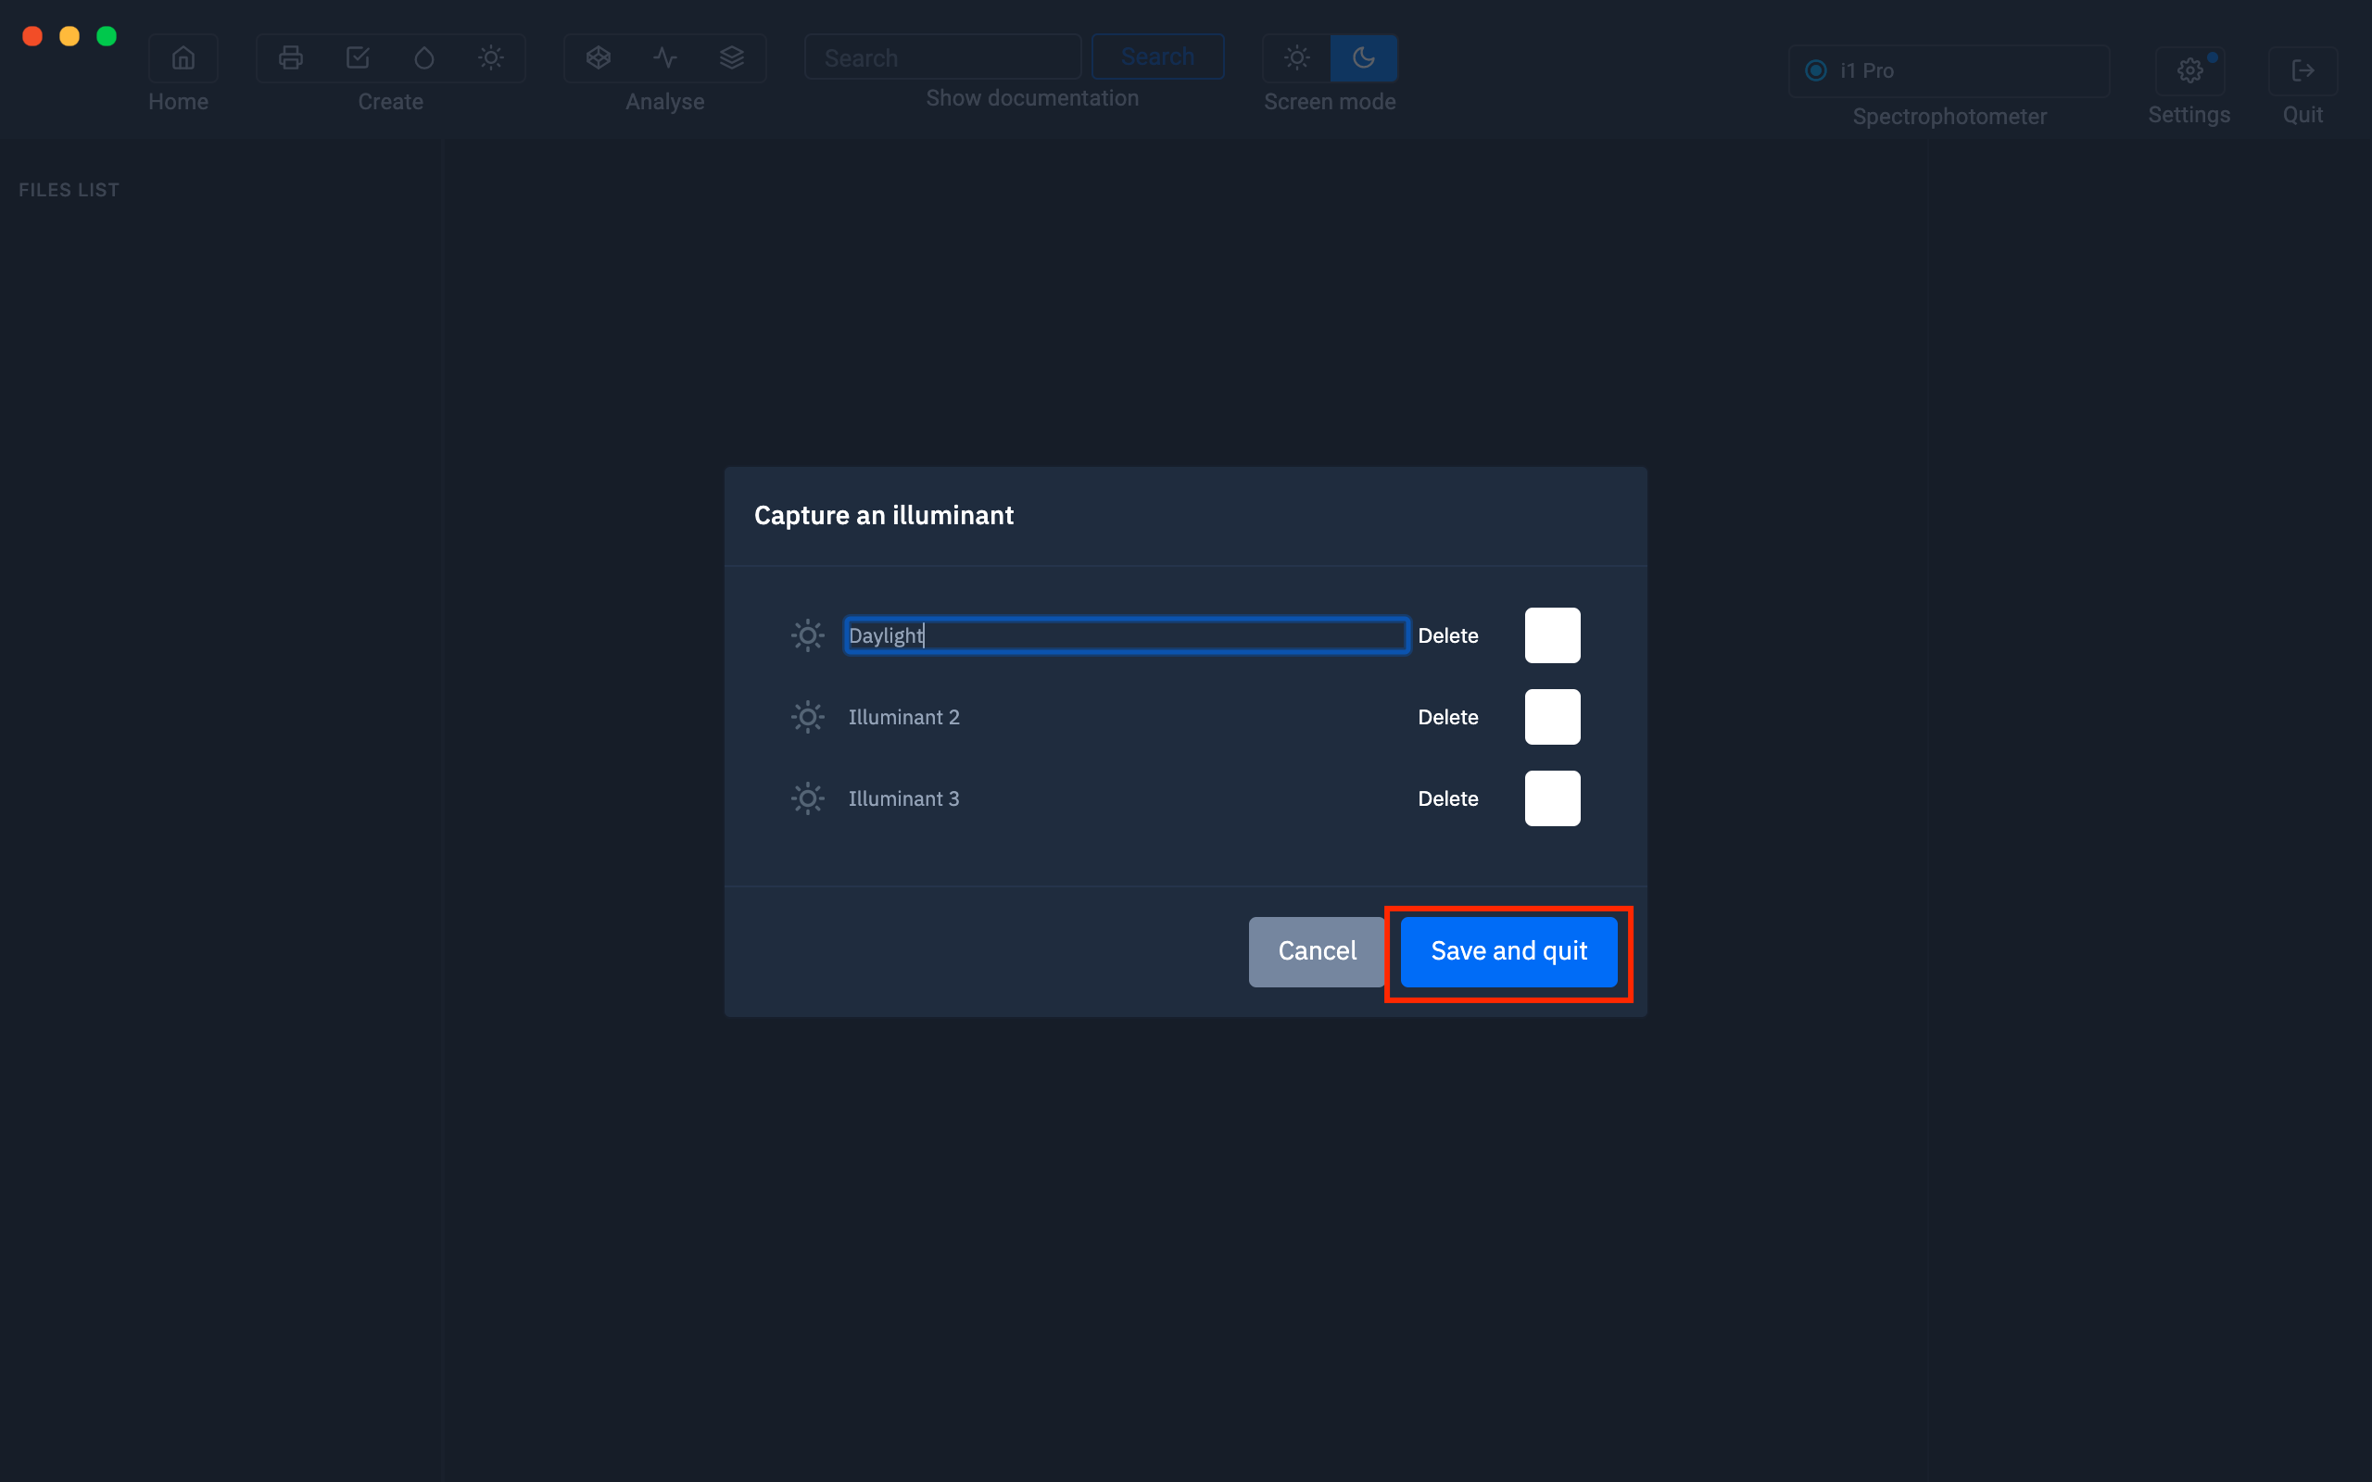This screenshot has width=2372, height=1482.
Task: Select the i1 Pro spectrophotometer radio
Action: 1815,70
